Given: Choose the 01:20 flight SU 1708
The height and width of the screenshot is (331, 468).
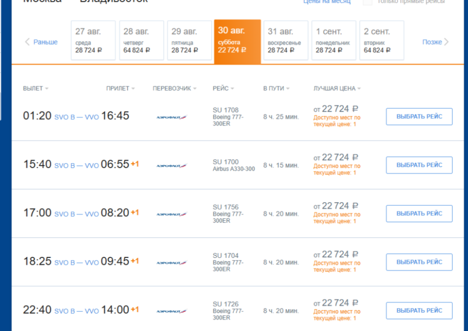Looking at the screenshot, I should (x=419, y=117).
